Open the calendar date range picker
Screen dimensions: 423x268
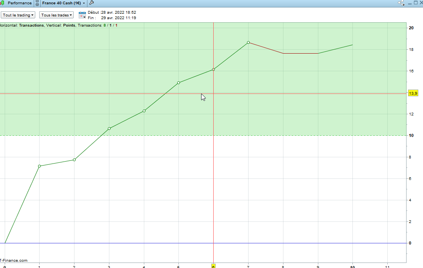tap(82, 15)
